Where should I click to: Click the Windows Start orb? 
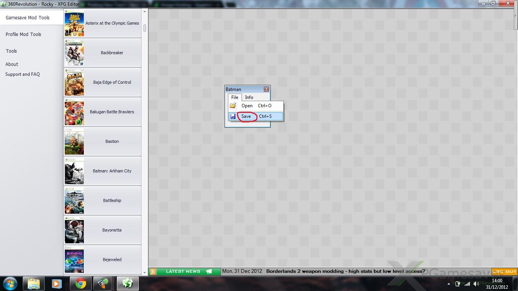click(11, 283)
